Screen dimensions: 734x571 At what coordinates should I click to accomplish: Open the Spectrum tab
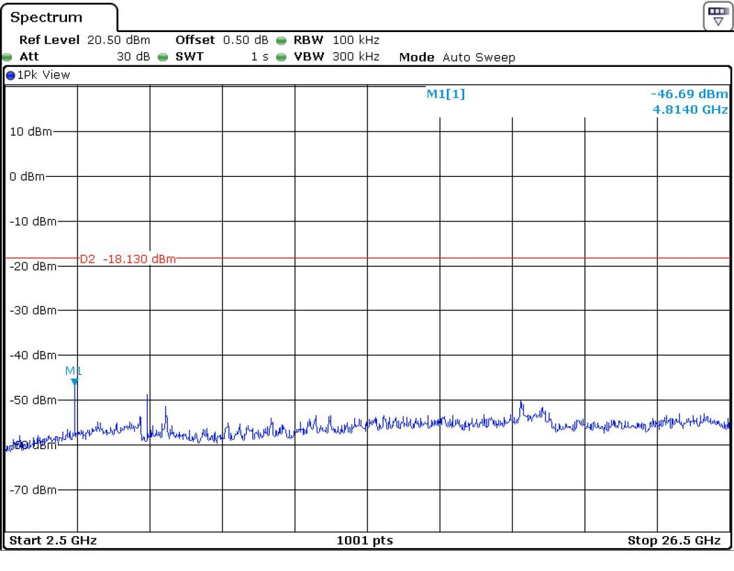[x=59, y=18]
